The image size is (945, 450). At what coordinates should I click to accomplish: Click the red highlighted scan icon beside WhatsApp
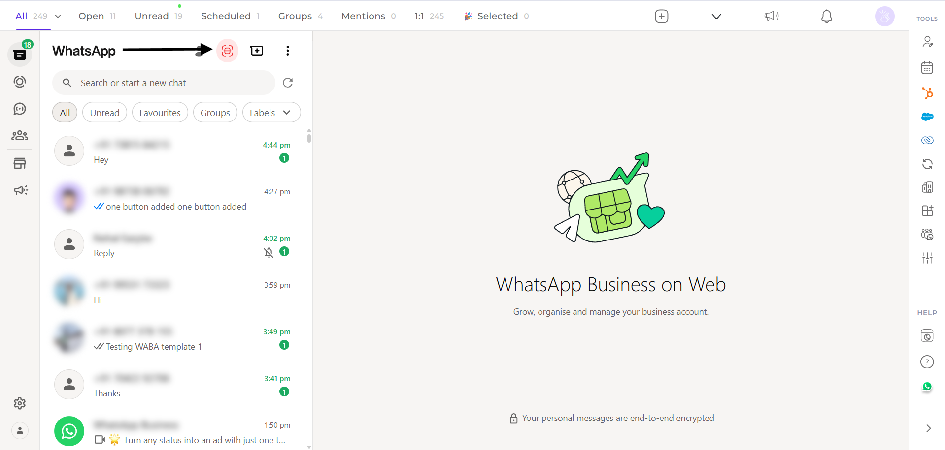(227, 51)
